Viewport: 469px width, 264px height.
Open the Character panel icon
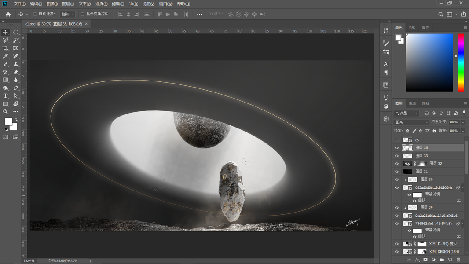386,64
